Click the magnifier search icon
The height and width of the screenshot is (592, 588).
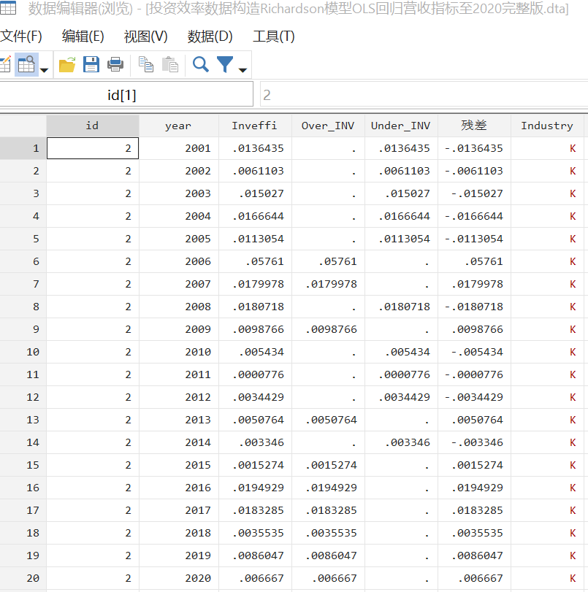point(201,65)
